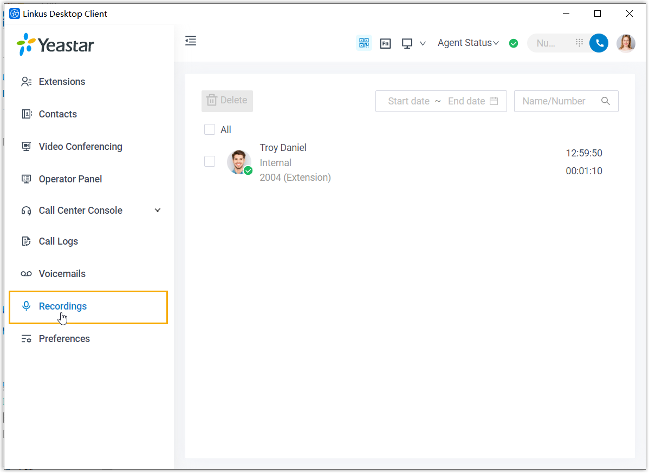Maximize the Linkus Desktop Client window
The image size is (649, 473).
point(598,14)
